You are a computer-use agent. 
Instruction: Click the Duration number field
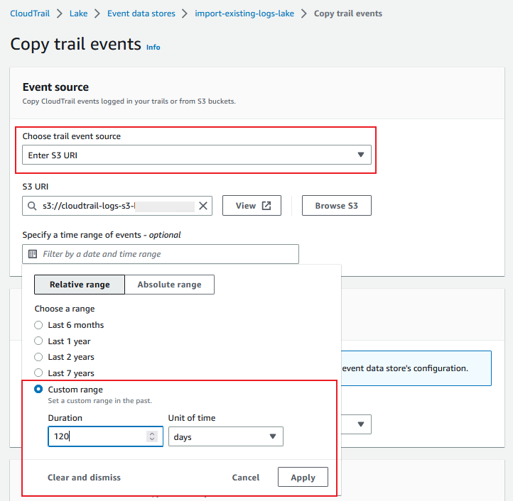click(105, 436)
